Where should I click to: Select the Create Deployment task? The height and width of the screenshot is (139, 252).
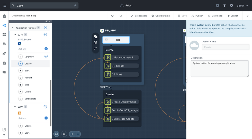122,102
